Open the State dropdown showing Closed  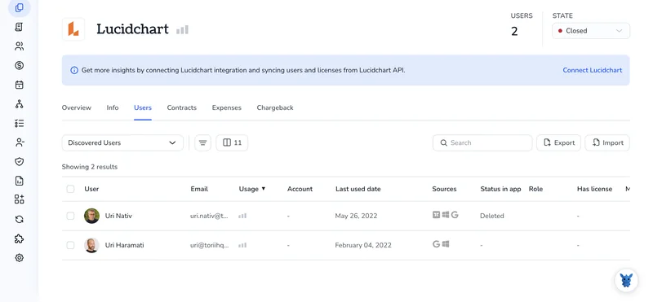click(591, 31)
